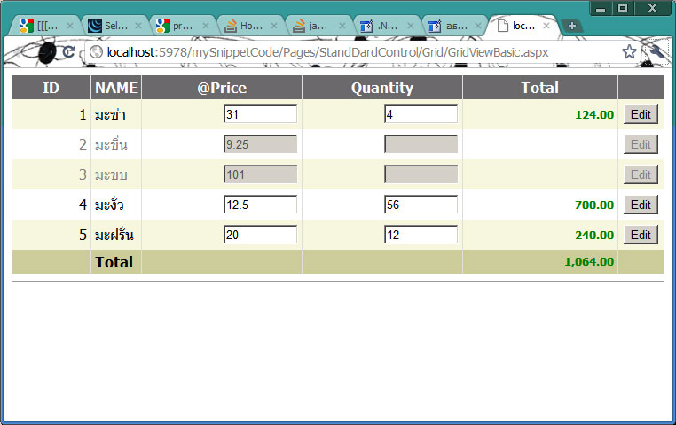
Task: Click disabled price field showing 101
Action: (261, 174)
